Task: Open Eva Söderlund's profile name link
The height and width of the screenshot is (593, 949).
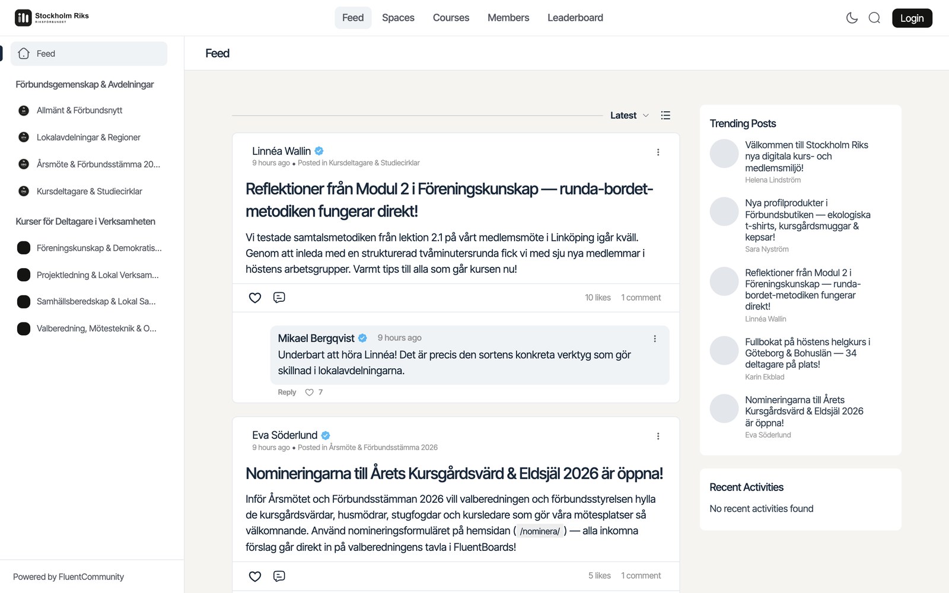Action: [285, 435]
